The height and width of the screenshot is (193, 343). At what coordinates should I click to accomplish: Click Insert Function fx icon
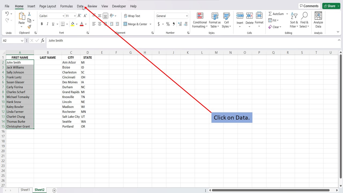(43, 40)
